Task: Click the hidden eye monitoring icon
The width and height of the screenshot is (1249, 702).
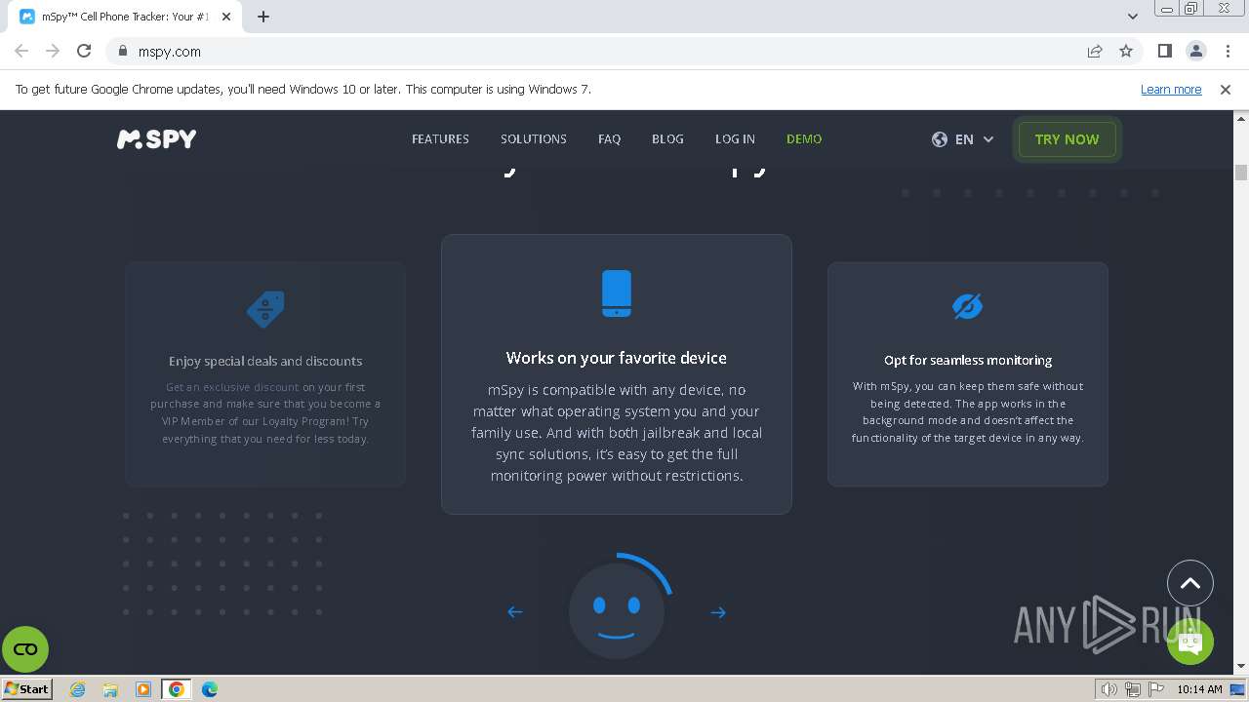Action: [967, 306]
